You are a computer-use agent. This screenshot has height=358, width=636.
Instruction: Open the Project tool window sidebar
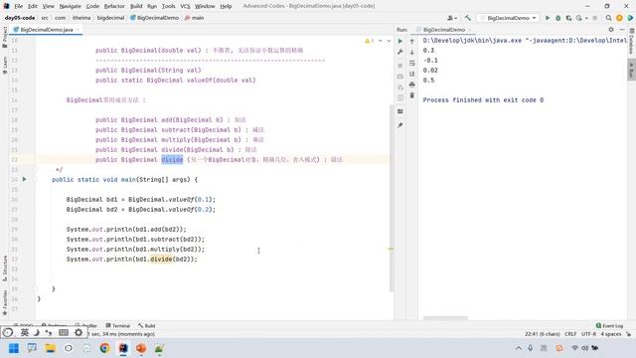5,37
